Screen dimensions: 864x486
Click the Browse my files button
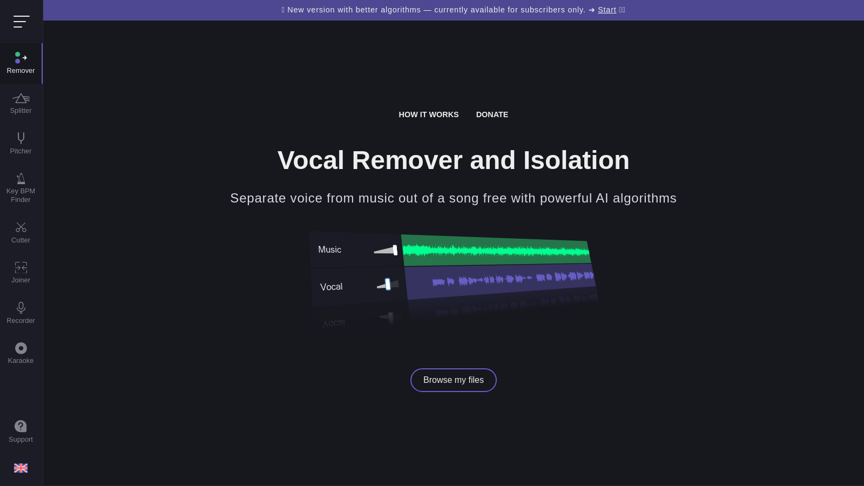click(x=453, y=380)
